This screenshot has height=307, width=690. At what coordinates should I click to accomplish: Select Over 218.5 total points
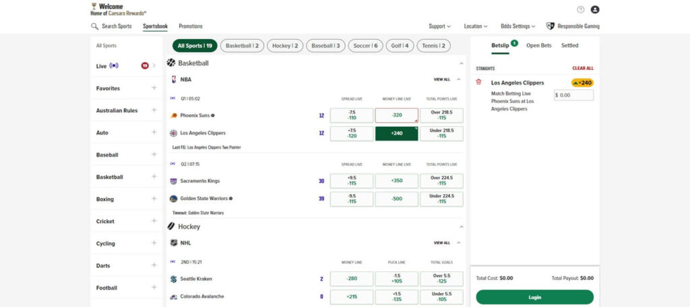pyautogui.click(x=441, y=116)
